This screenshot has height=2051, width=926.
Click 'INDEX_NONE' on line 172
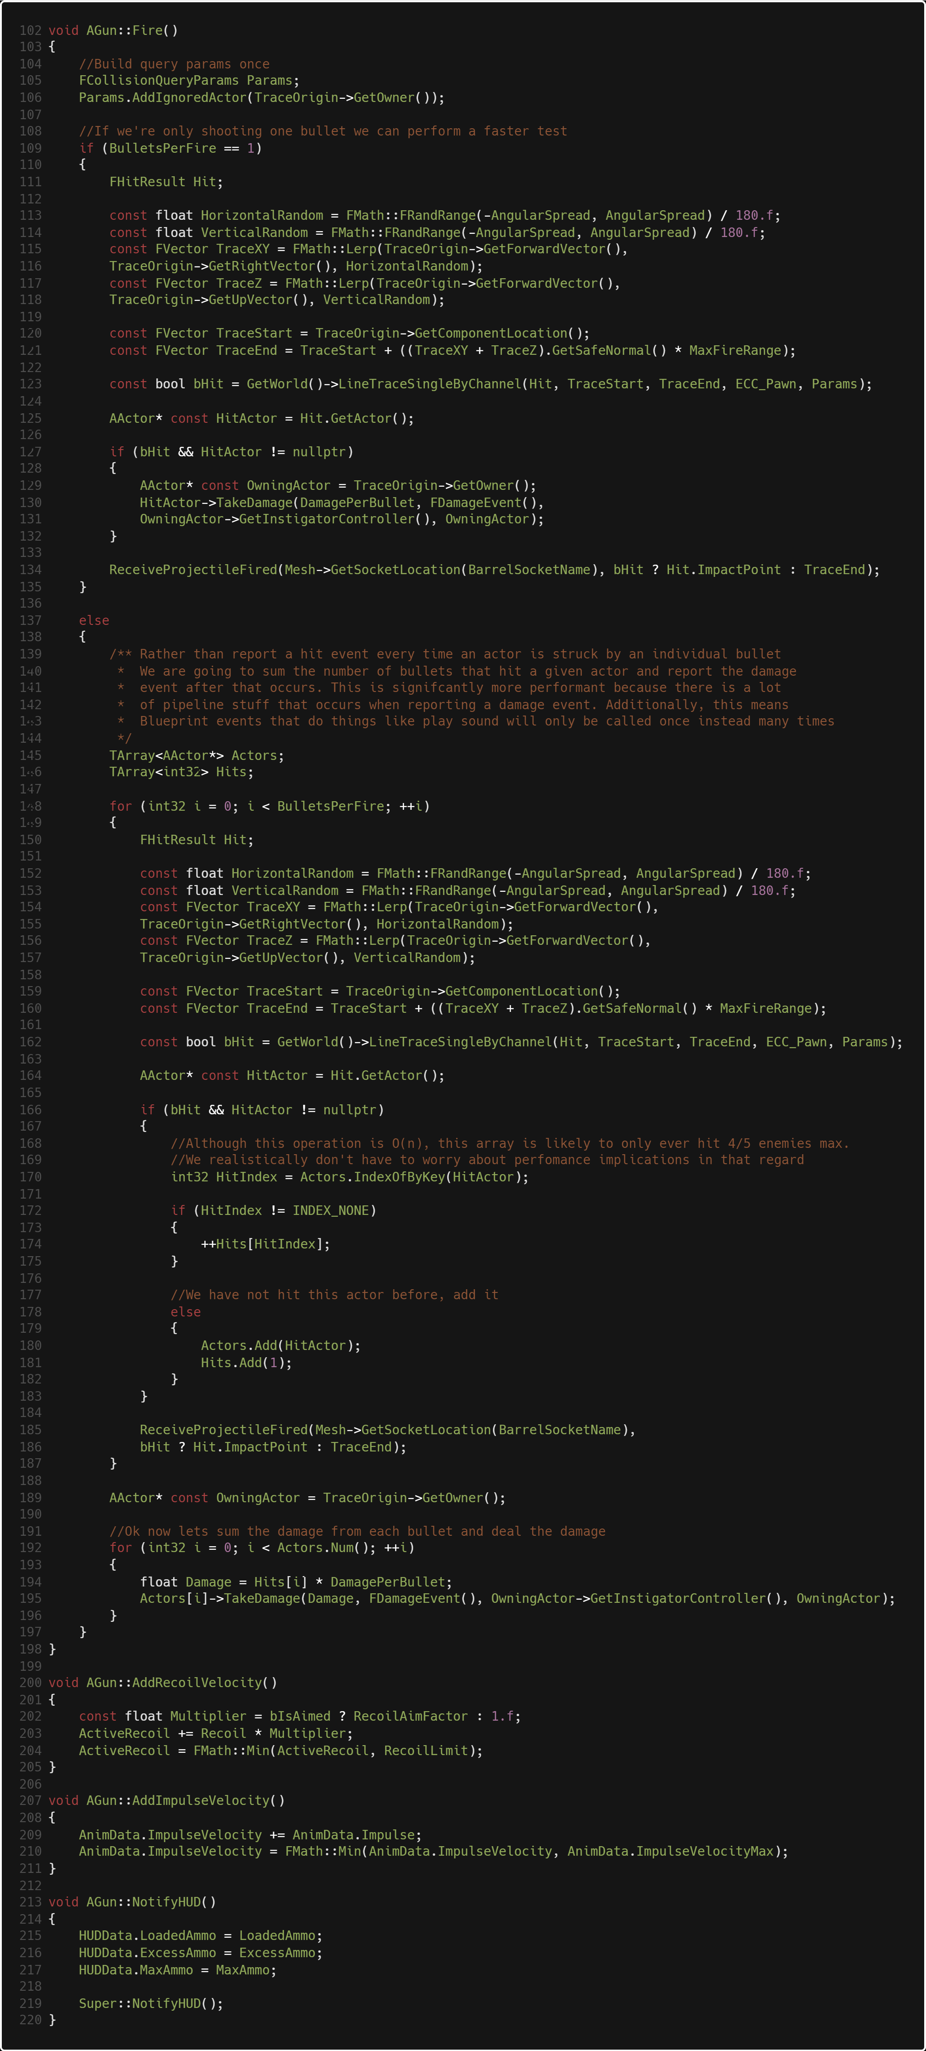330,1210
